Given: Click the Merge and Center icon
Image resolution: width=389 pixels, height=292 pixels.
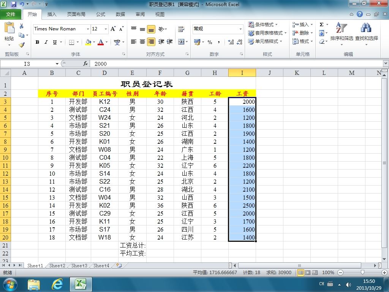Looking at the screenshot, I should [181, 42].
